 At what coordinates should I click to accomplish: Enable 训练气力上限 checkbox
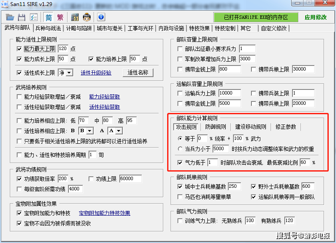180,221
